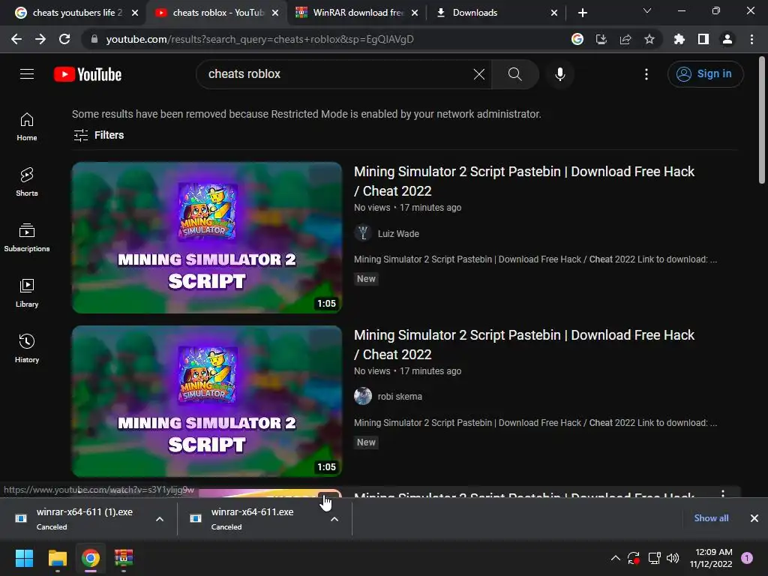Go to Home in sidebar
This screenshot has height=576, width=768.
[27, 127]
